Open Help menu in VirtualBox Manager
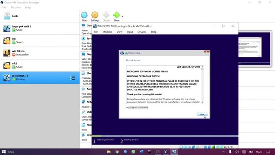Viewport: 275px width, 155px height. (x=27, y=7)
